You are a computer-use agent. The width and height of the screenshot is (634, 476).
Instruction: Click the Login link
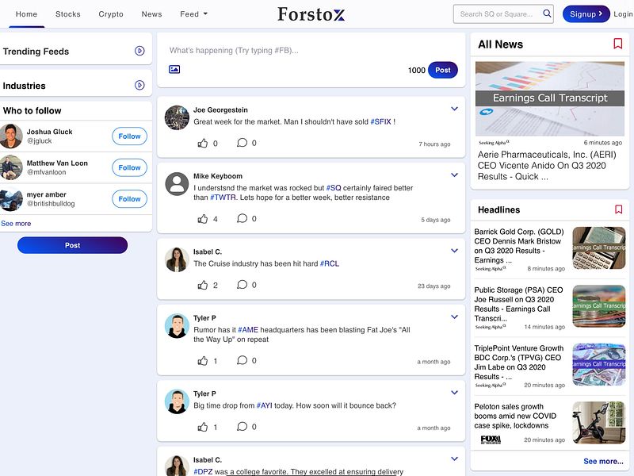pos(623,13)
